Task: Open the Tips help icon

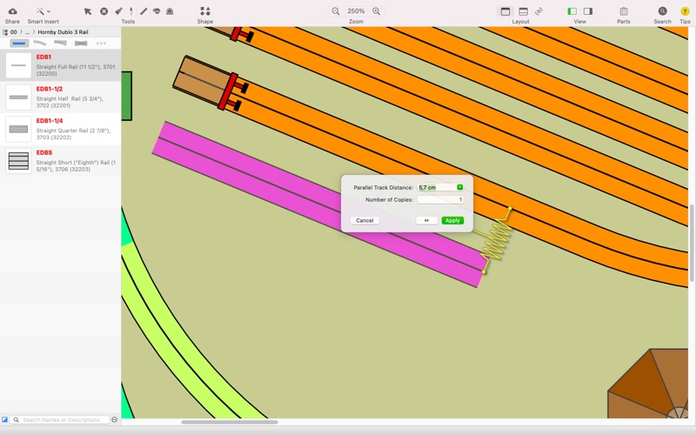Action: point(685,11)
